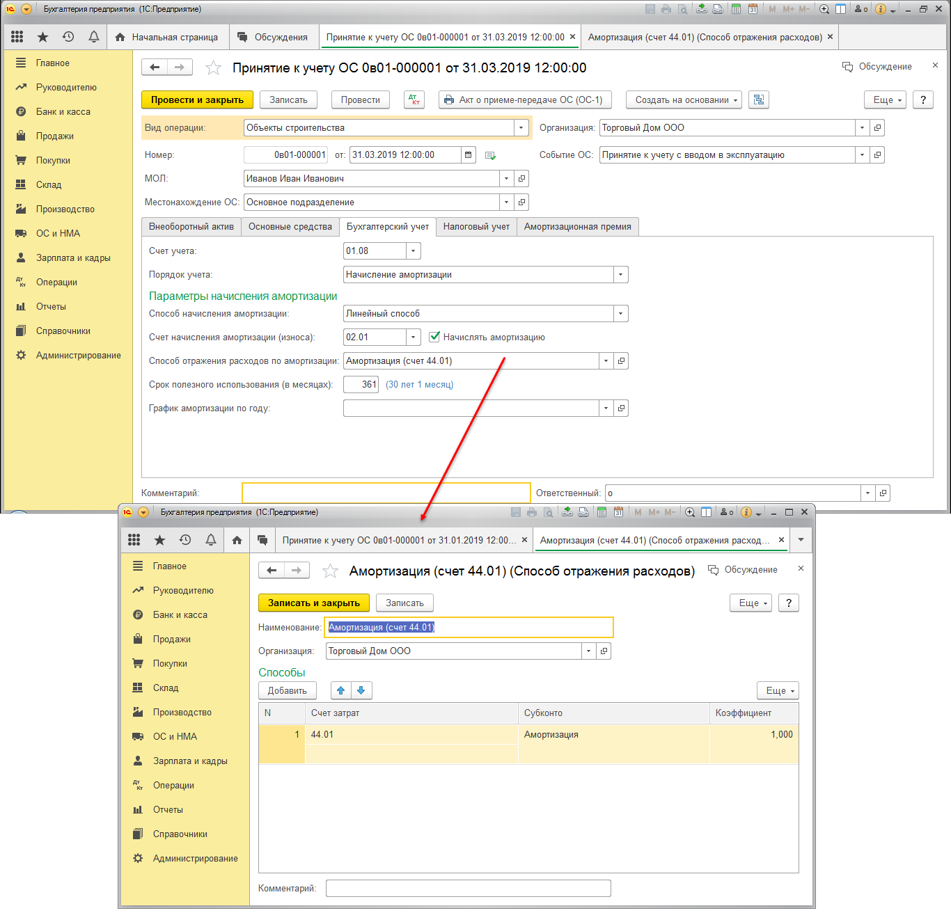Click Счет затрат column header
The width and height of the screenshot is (951, 913).
pyautogui.click(x=411, y=713)
